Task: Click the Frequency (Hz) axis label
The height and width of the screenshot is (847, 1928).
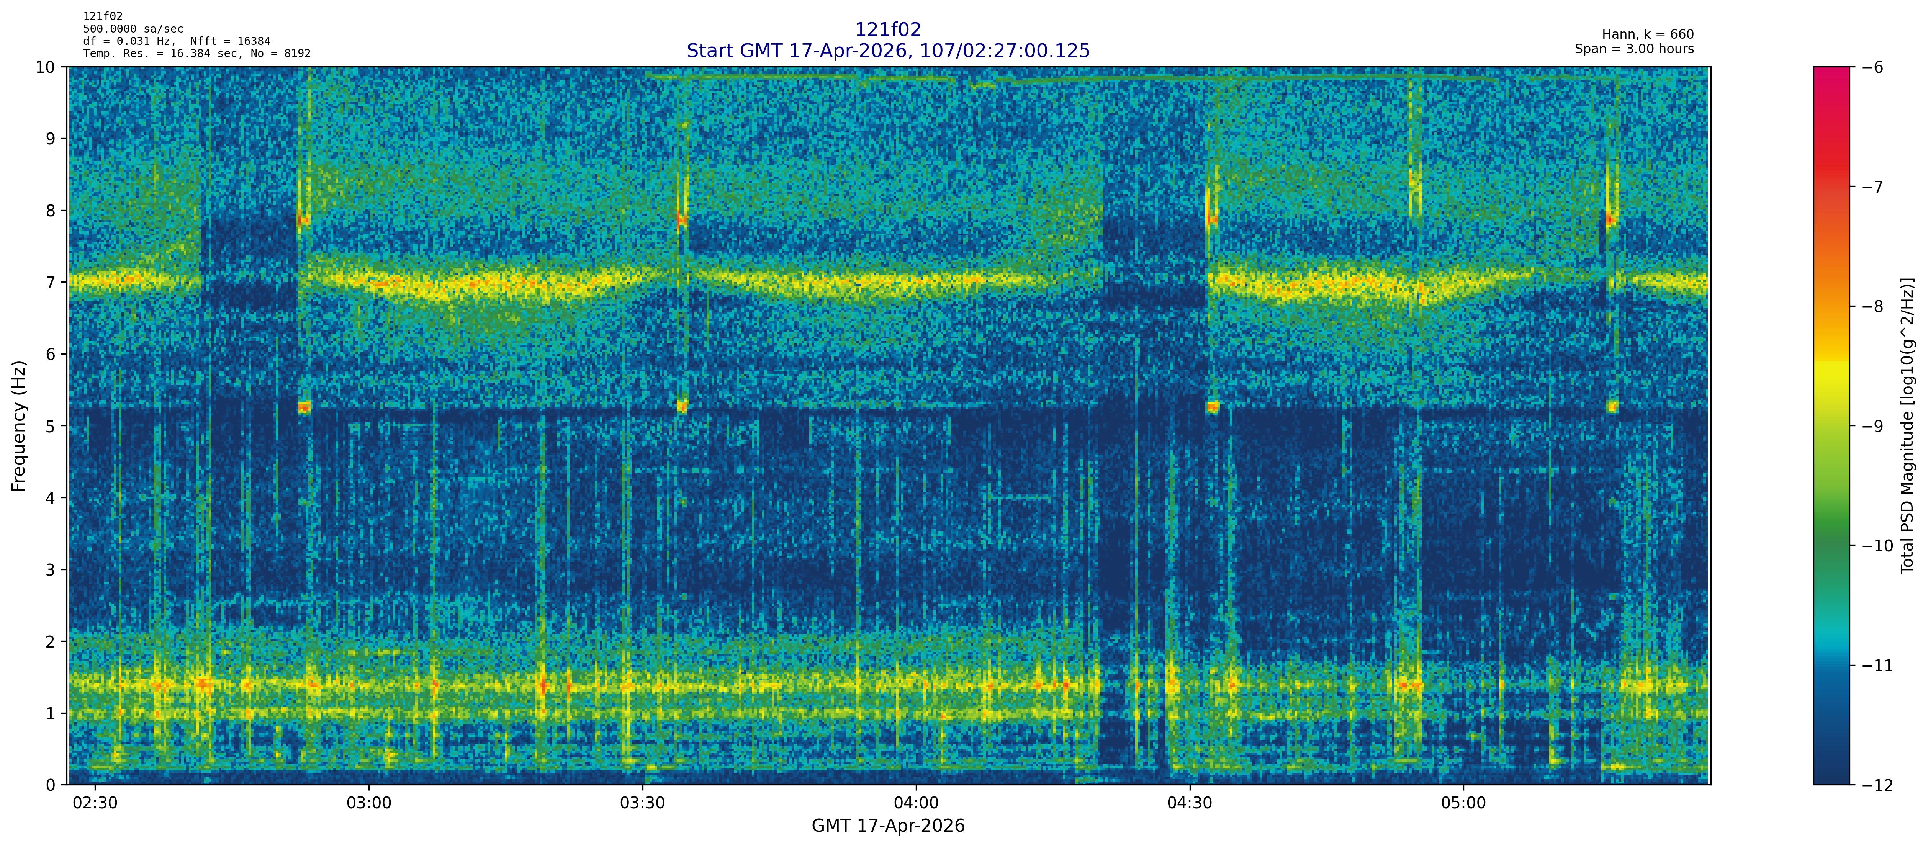Action: pyautogui.click(x=19, y=426)
